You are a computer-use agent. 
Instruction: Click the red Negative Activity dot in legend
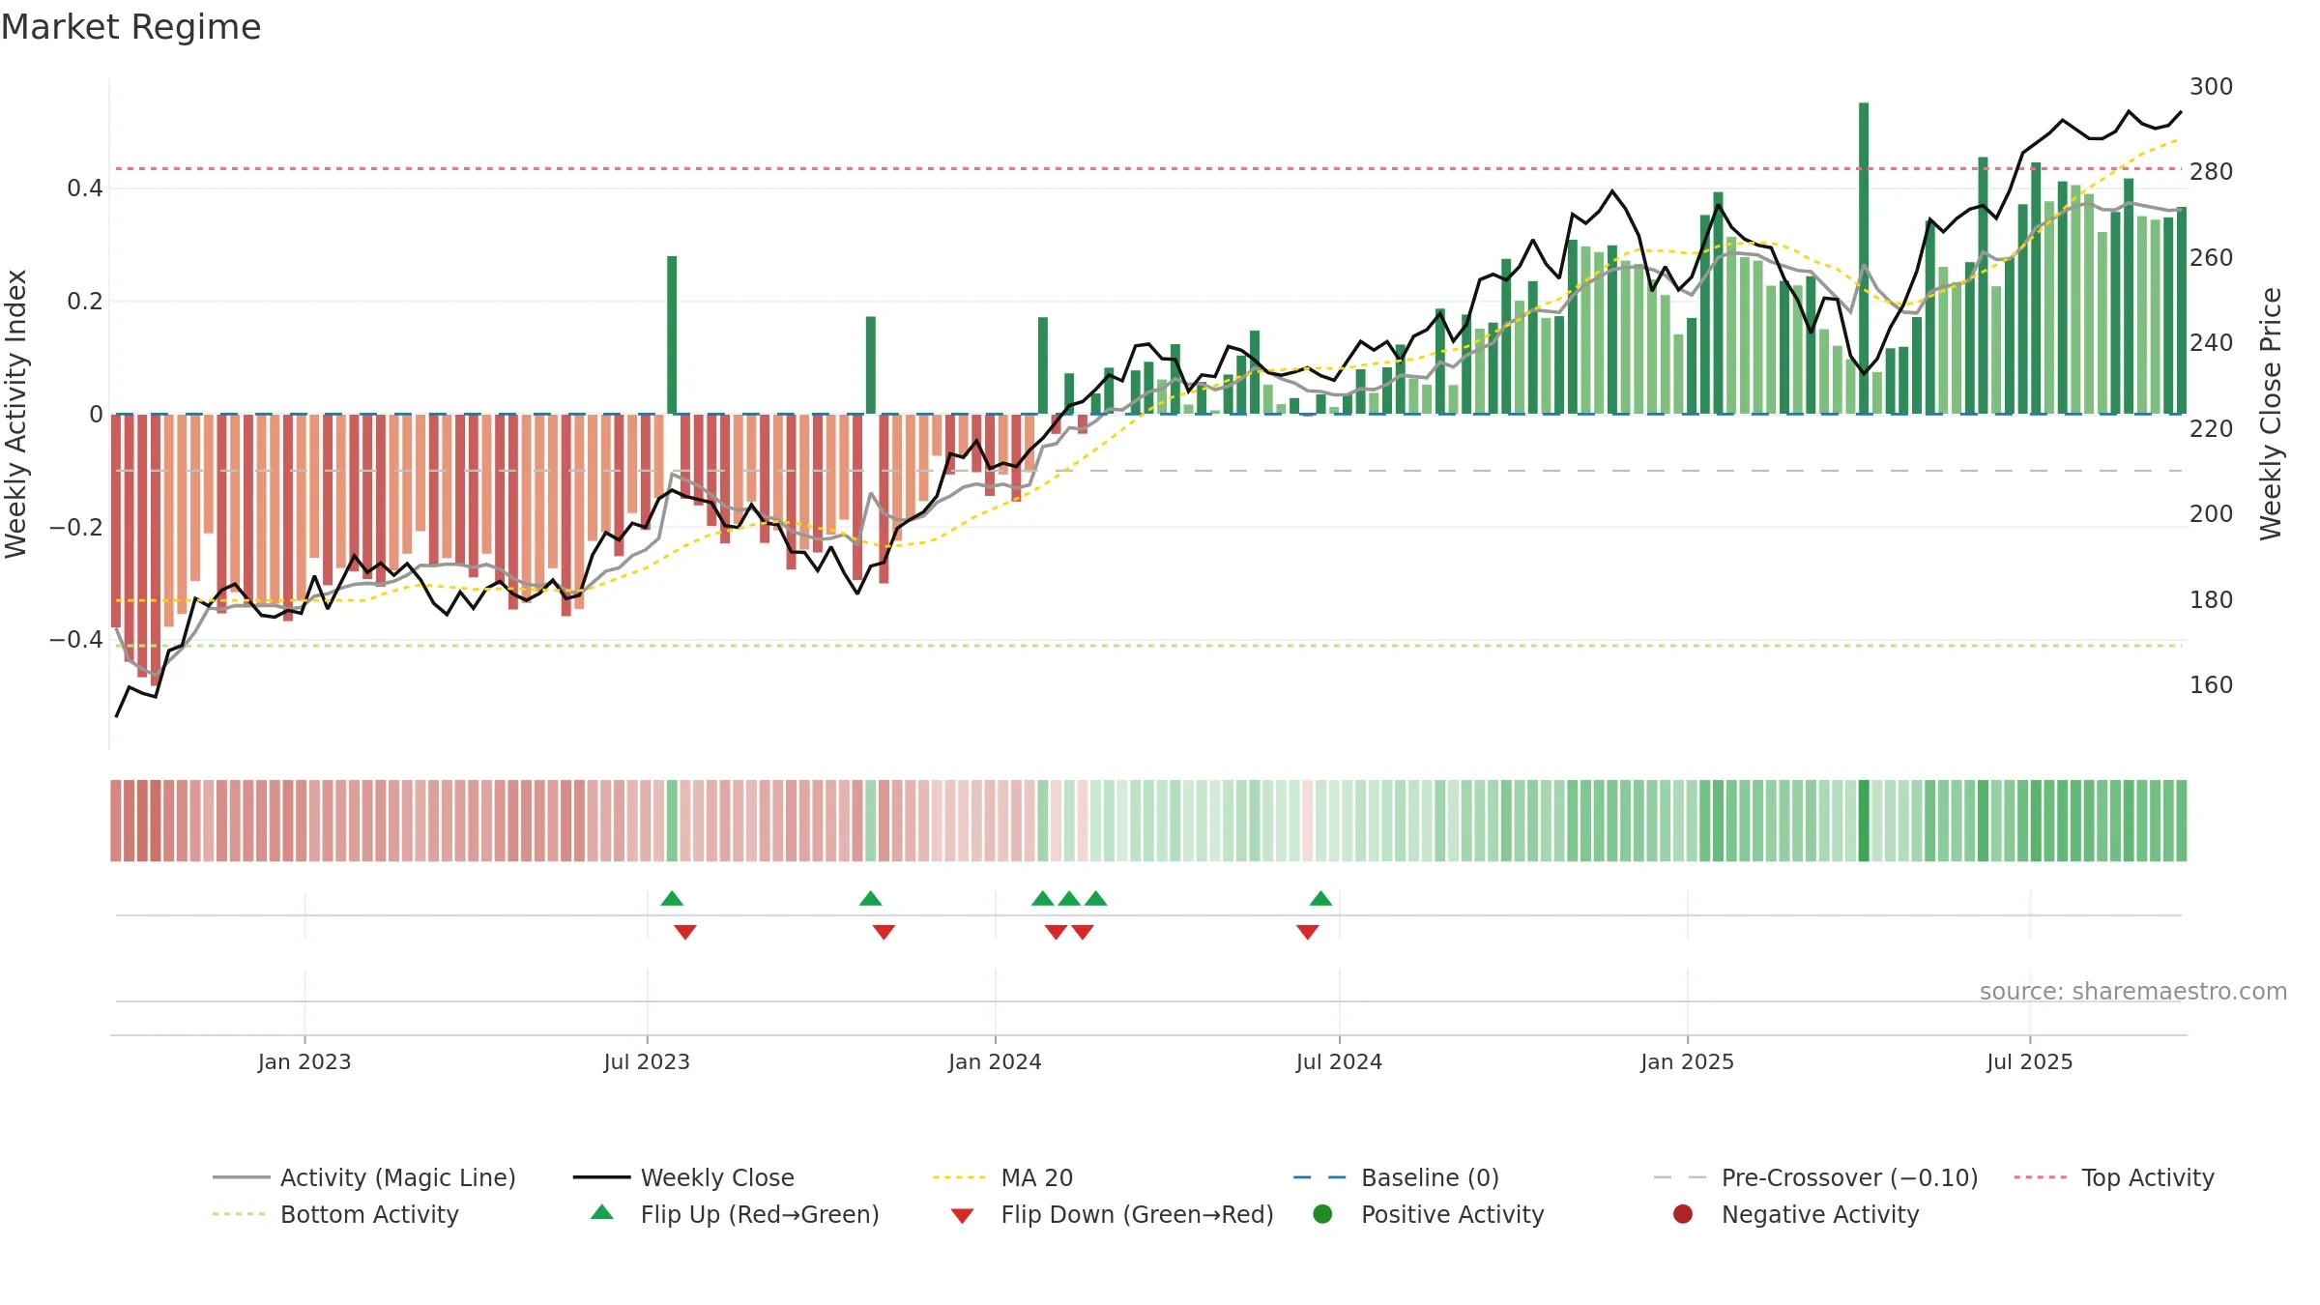[x=1683, y=1214]
